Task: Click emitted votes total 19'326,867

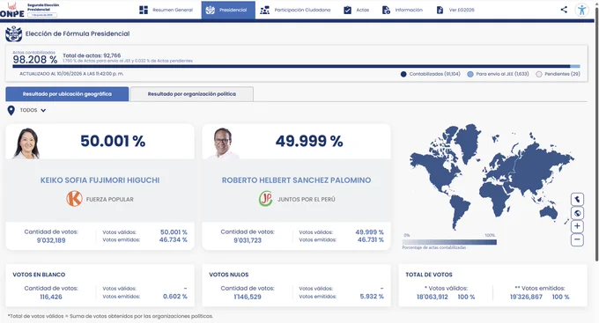Action: [x=526, y=297]
